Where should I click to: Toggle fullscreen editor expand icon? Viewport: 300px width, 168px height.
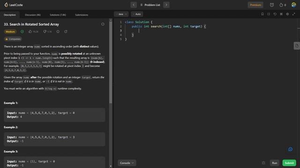[x=294, y=14]
